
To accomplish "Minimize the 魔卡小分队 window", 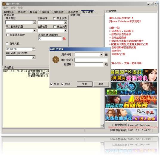I will (148, 4).
